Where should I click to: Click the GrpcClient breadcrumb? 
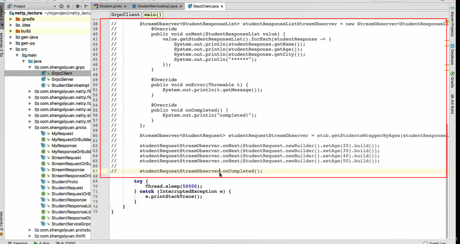[125, 15]
